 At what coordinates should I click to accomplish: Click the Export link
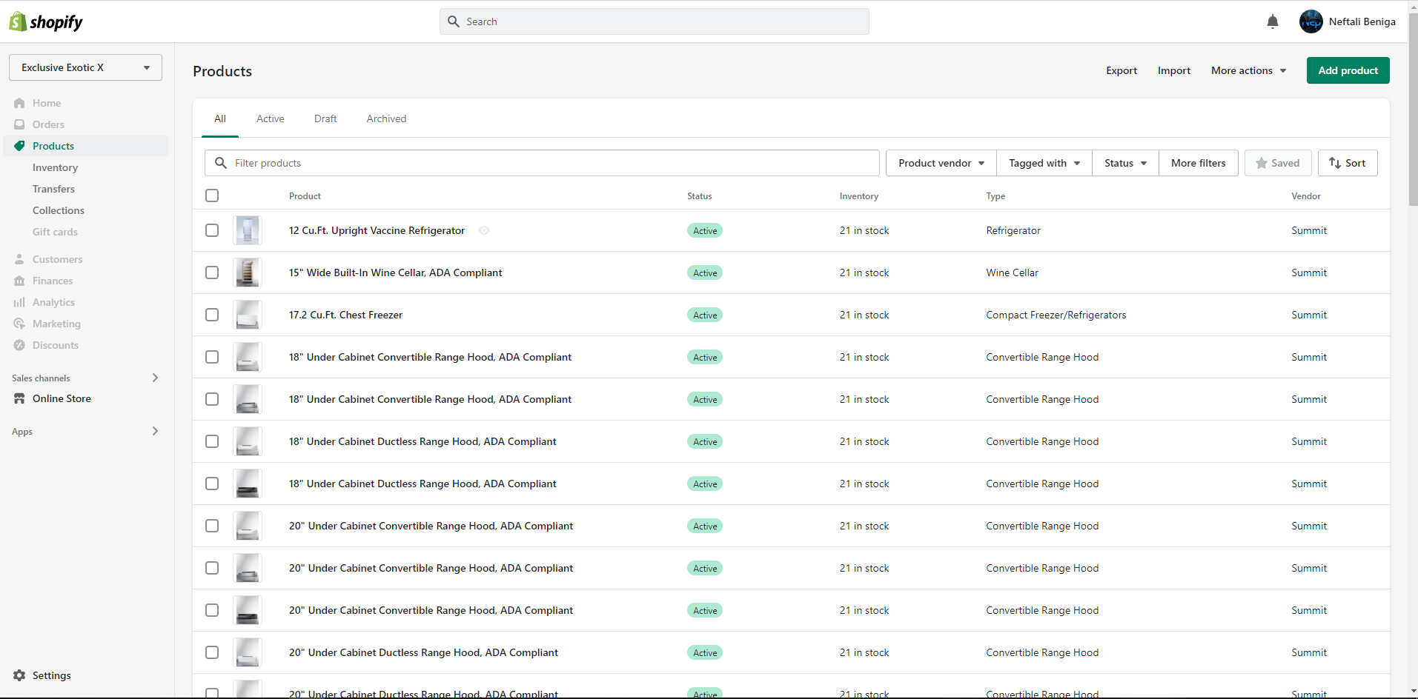tap(1122, 70)
